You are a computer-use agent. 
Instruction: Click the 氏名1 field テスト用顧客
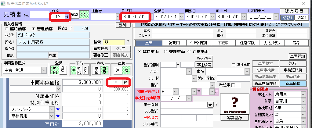point(53,42)
